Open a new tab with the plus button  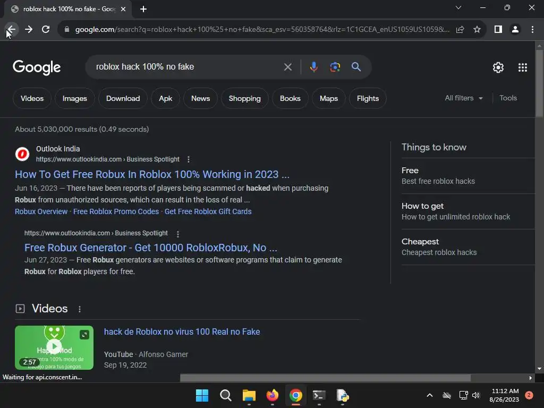(x=143, y=9)
